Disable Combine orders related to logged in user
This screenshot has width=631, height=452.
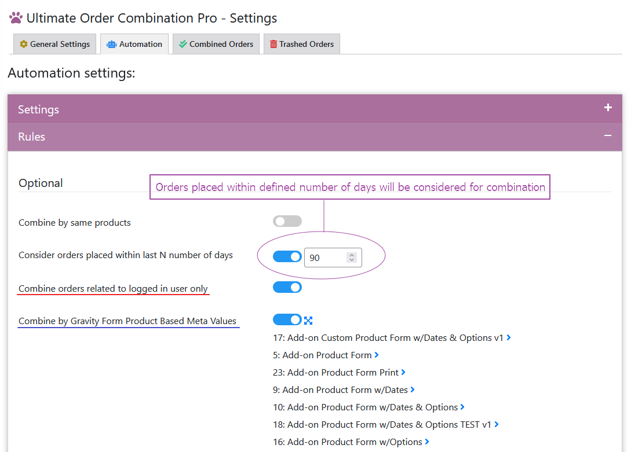pos(287,287)
